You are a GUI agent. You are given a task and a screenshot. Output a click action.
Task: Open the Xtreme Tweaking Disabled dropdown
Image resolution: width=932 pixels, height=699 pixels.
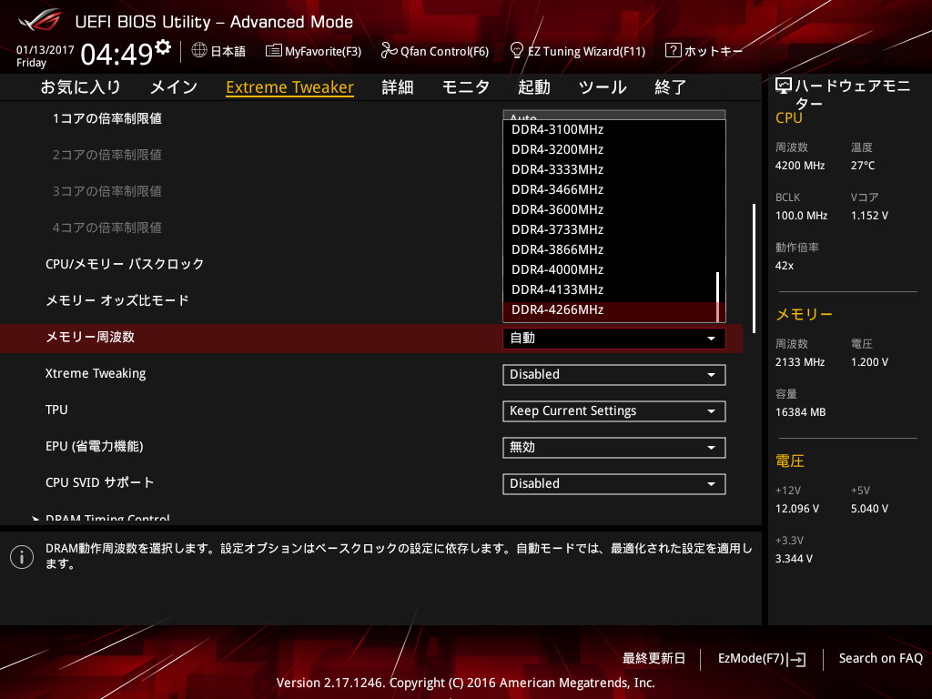(x=614, y=375)
